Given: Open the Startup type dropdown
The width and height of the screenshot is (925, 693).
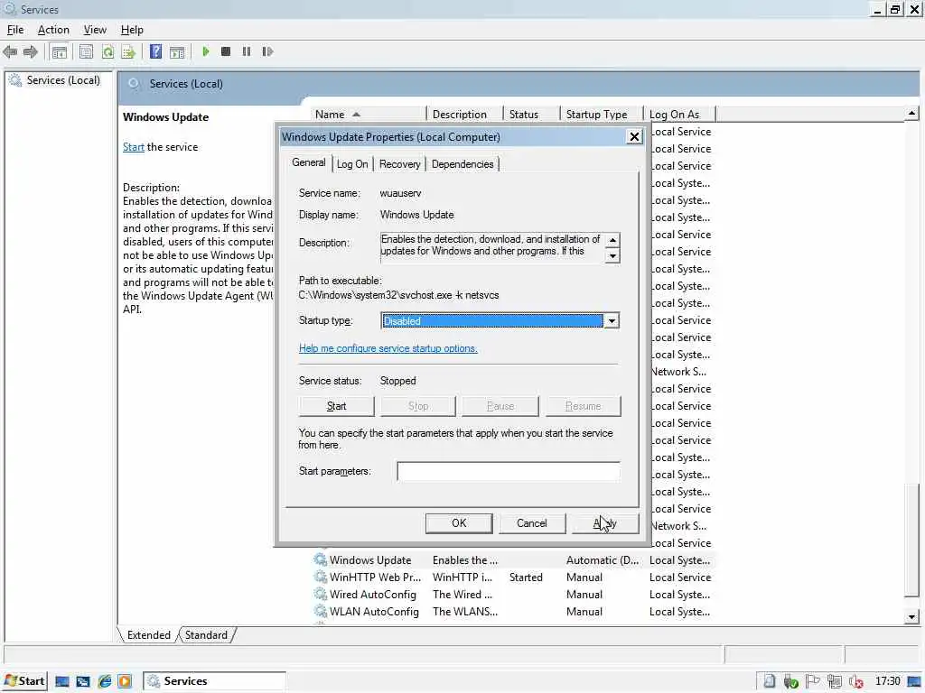Looking at the screenshot, I should point(612,321).
